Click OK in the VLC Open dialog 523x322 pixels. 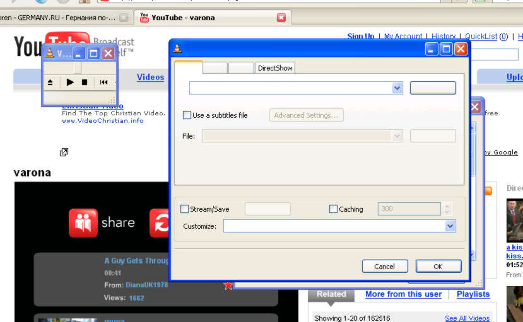(438, 267)
